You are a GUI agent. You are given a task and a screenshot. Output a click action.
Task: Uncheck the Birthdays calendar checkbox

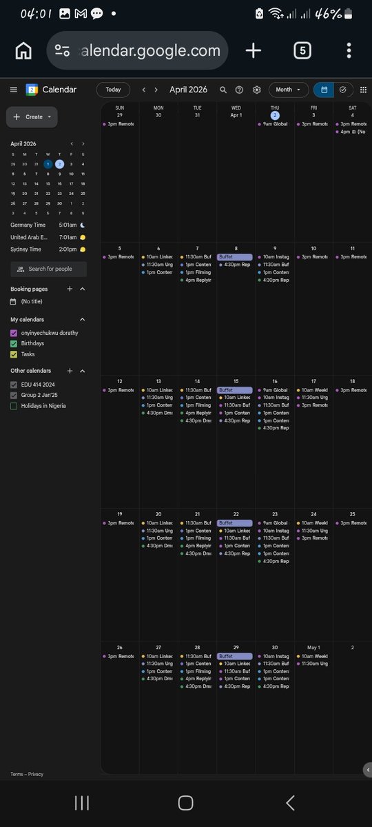pos(14,343)
